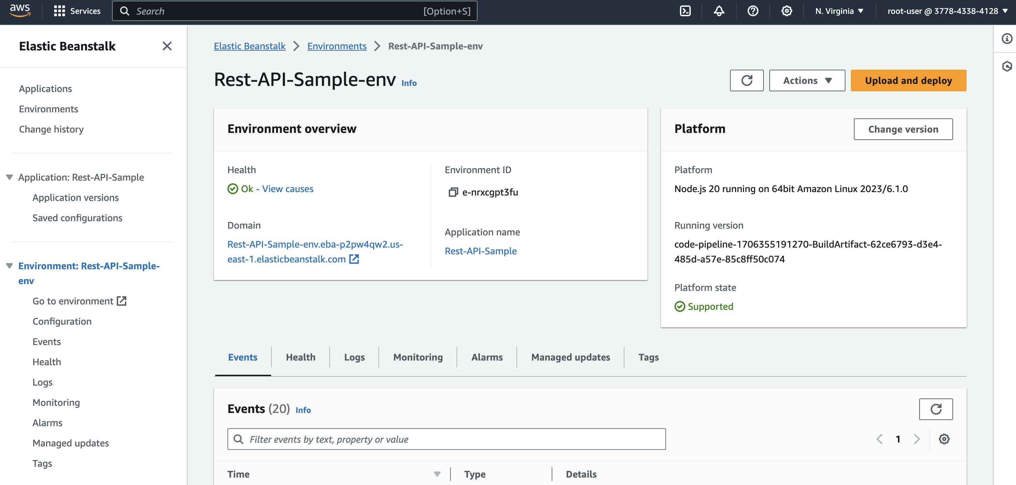Click the help question mark icon

(x=753, y=11)
